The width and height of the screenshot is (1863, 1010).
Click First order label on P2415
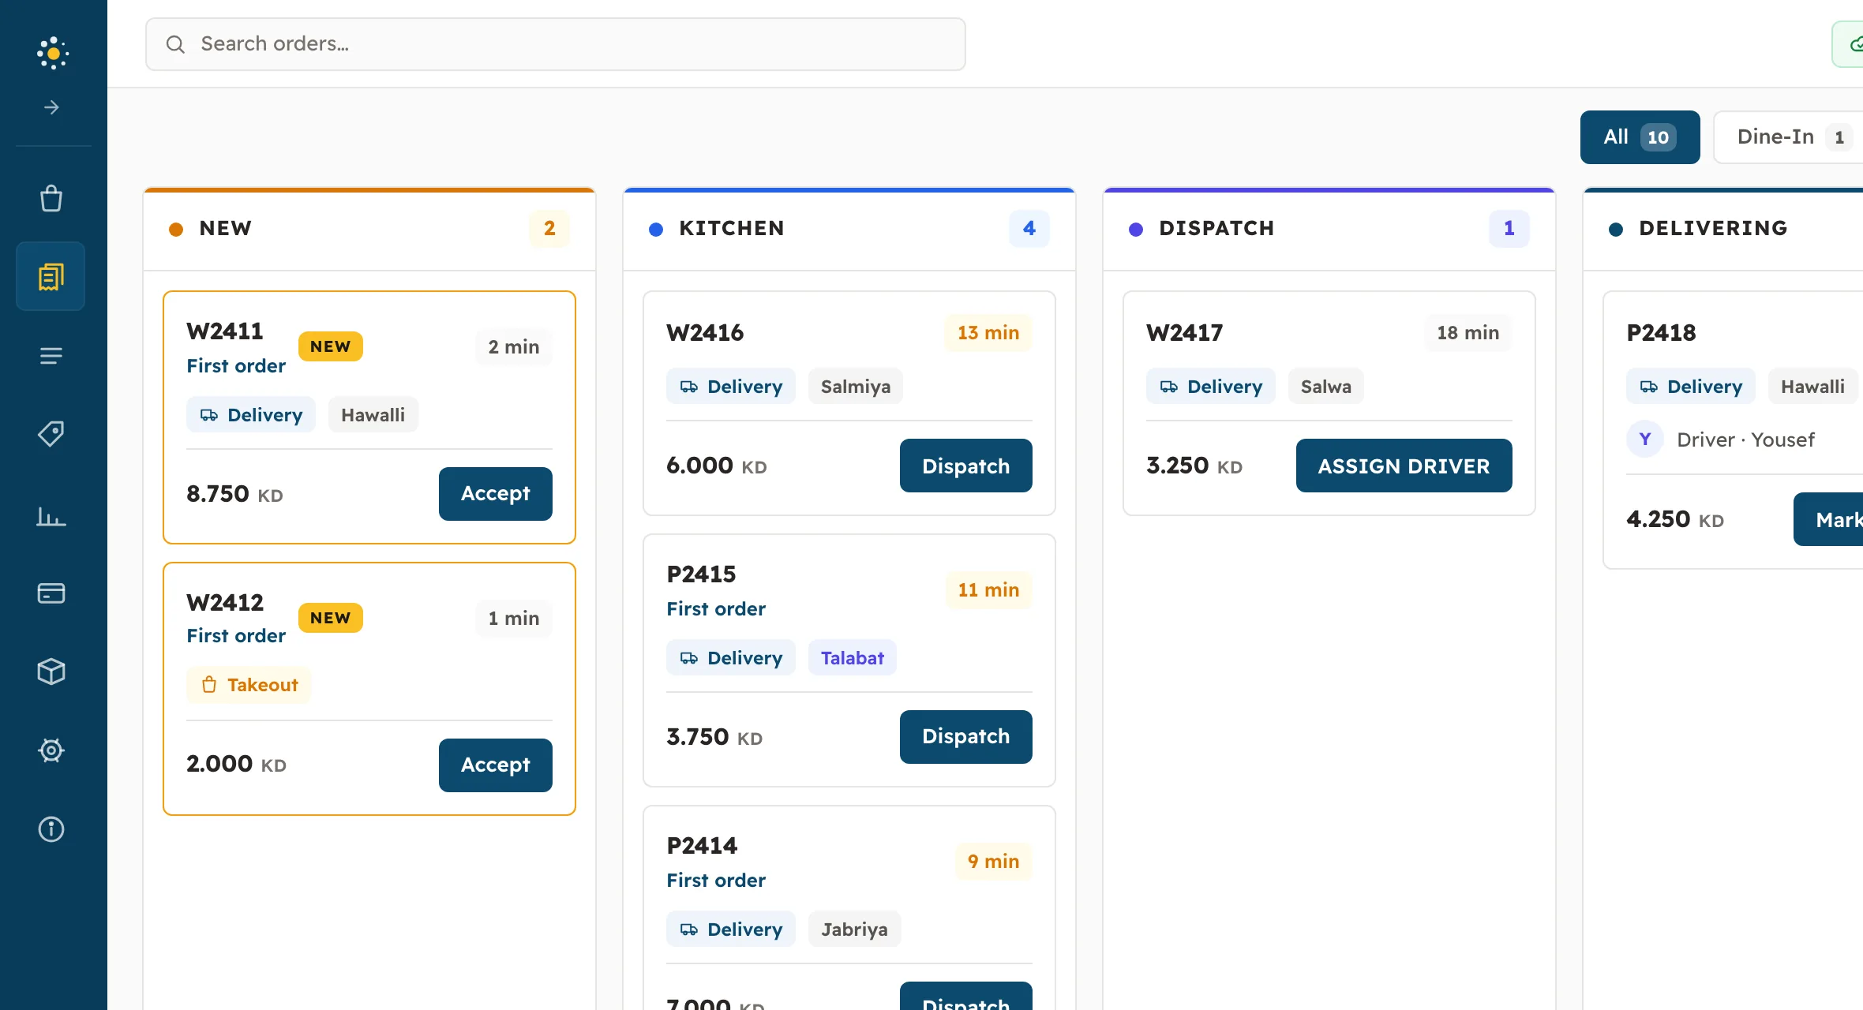click(x=716, y=609)
